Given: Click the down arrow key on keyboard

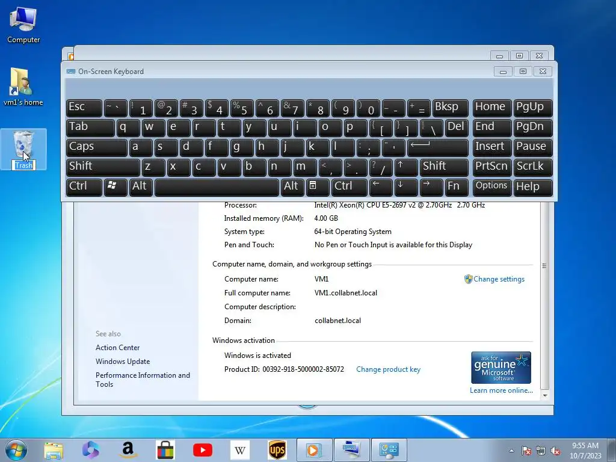Looking at the screenshot, I should (406, 187).
